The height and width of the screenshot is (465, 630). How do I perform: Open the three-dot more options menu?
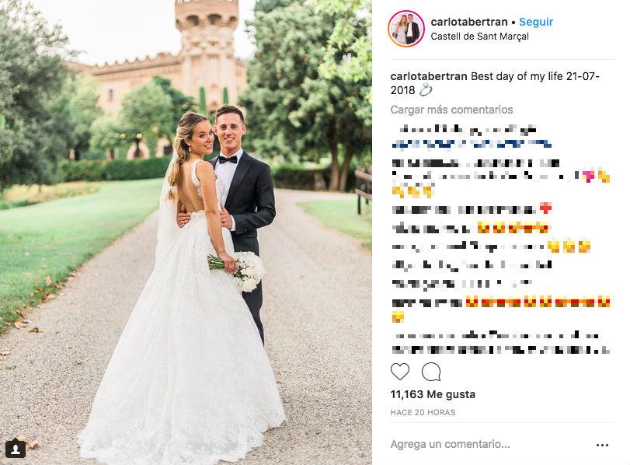[602, 445]
